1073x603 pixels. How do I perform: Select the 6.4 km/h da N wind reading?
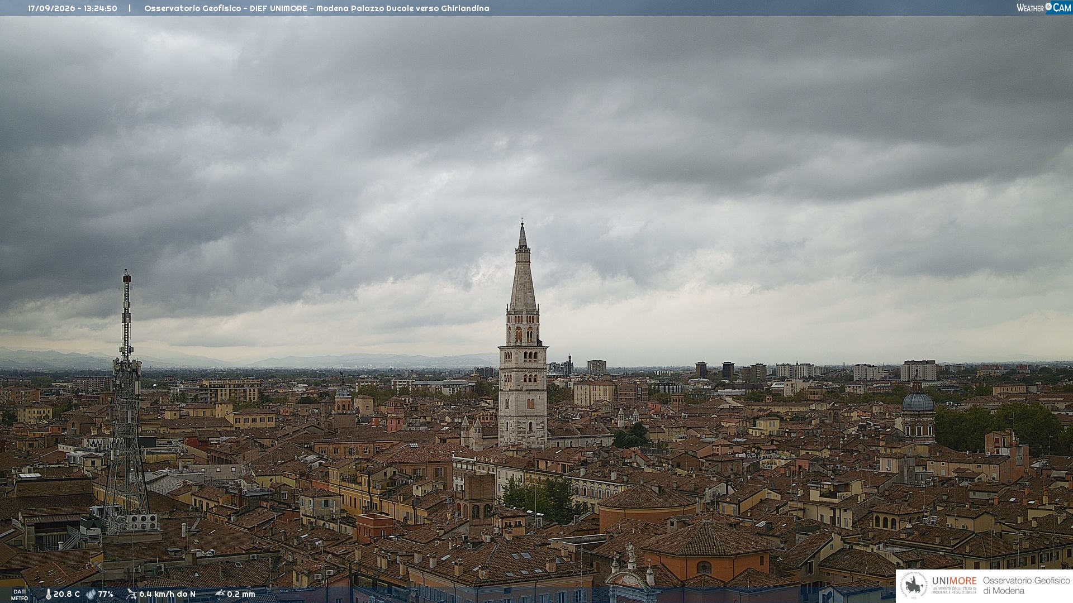click(167, 594)
